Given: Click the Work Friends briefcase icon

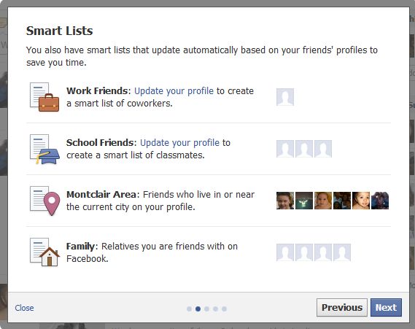Looking at the screenshot, I should click(44, 97).
